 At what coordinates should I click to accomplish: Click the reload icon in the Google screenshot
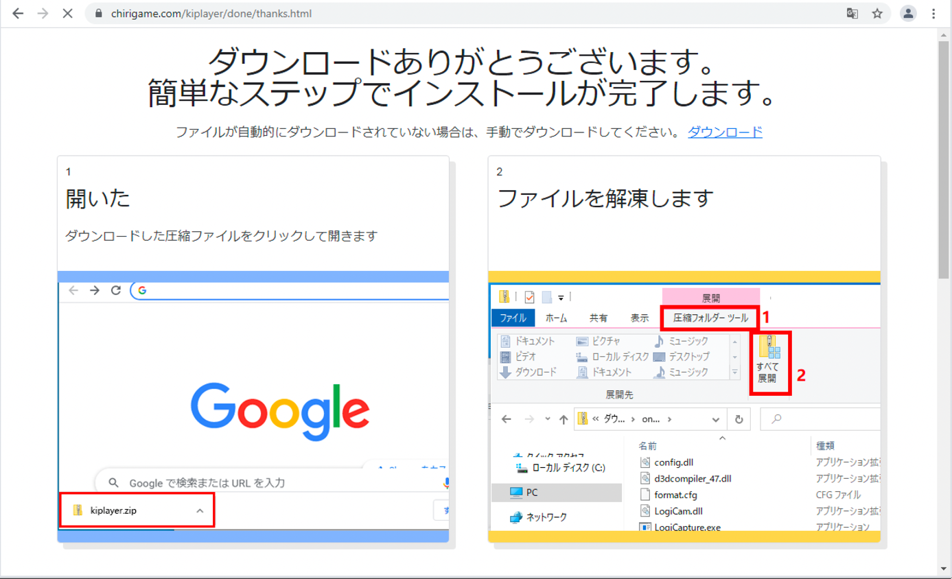pyautogui.click(x=116, y=290)
